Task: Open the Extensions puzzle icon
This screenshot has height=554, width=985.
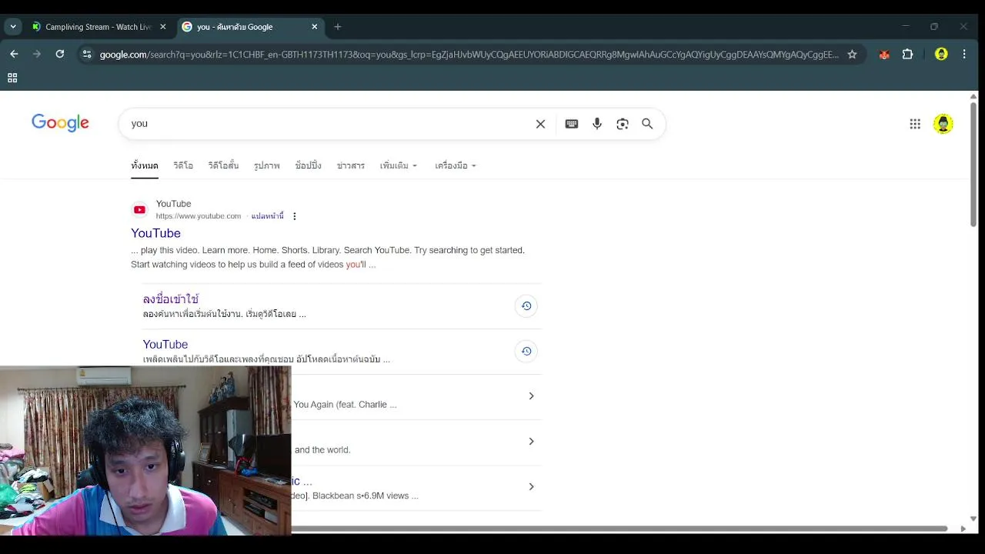Action: tap(907, 55)
